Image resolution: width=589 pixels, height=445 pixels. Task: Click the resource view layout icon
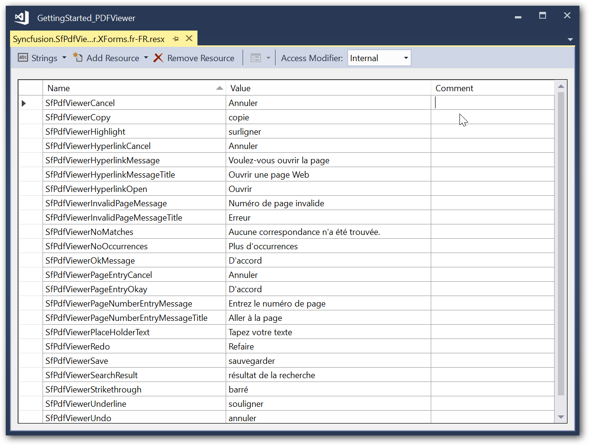point(256,58)
